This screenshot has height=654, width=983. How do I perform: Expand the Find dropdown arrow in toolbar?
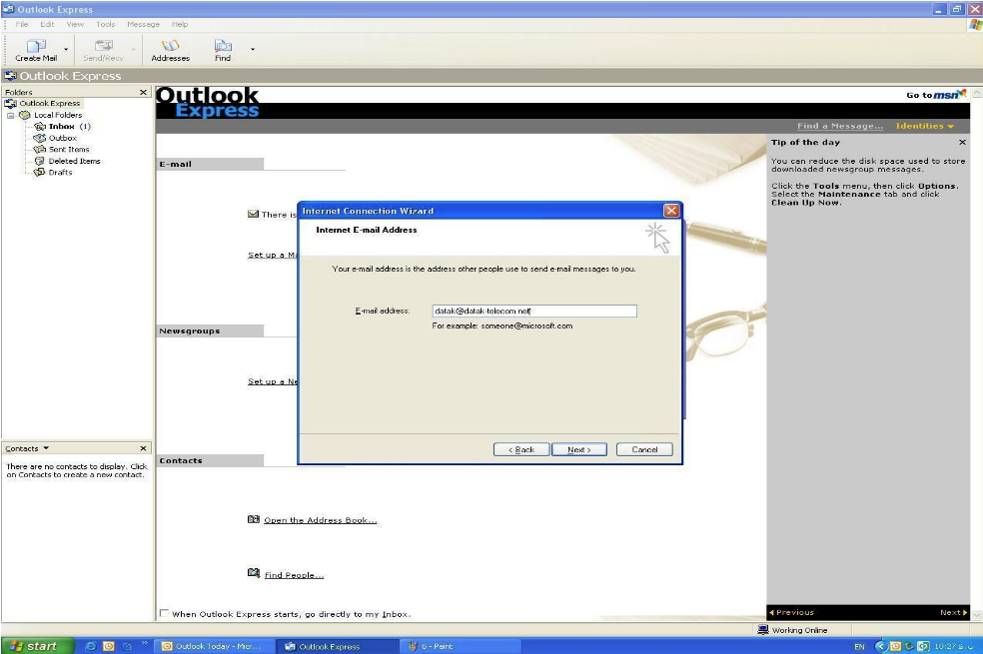coord(253,50)
